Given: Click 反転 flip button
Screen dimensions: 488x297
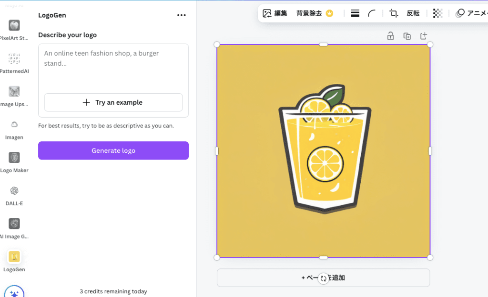Looking at the screenshot, I should tap(413, 13).
